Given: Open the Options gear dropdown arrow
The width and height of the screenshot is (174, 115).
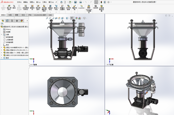Looking at the screenshot, I should pos(111,2).
